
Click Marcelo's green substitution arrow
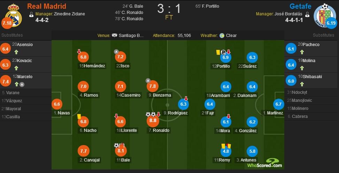pos(16,84)
